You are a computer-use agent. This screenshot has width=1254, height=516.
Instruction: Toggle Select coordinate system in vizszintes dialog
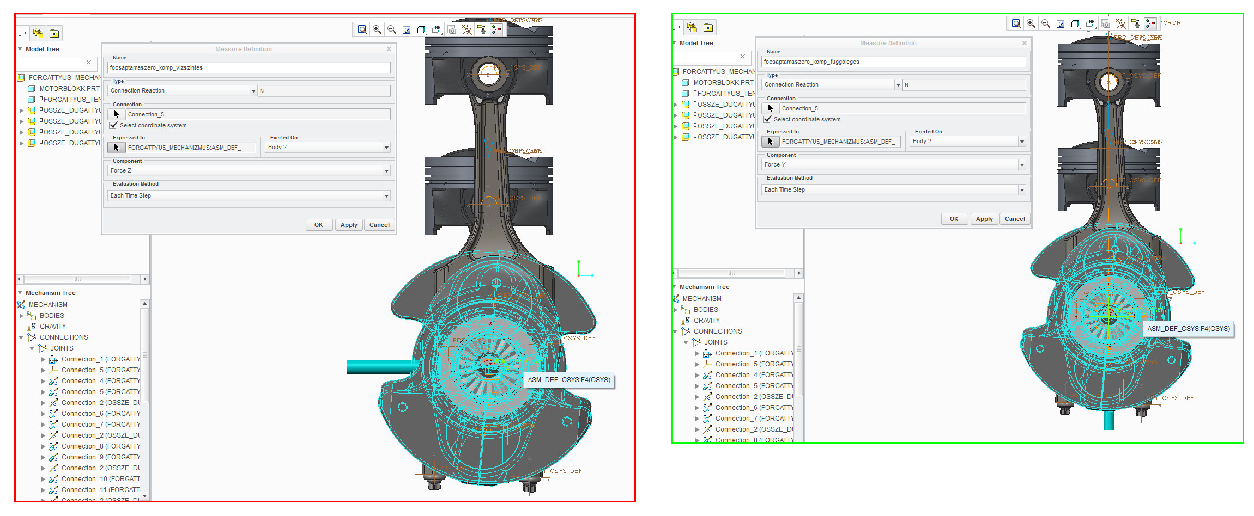coord(113,125)
